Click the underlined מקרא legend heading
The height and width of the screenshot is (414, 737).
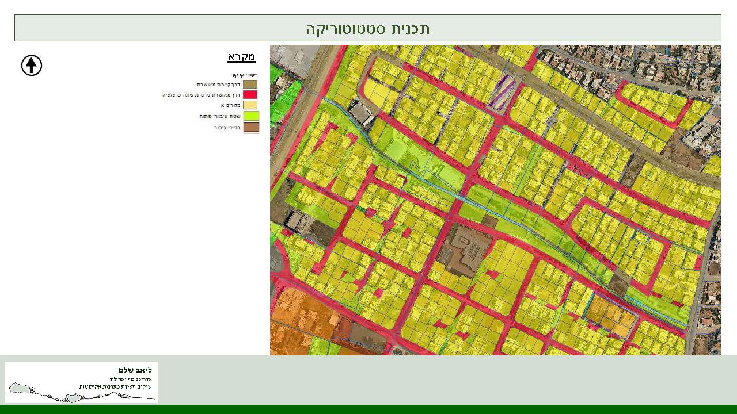click(241, 57)
